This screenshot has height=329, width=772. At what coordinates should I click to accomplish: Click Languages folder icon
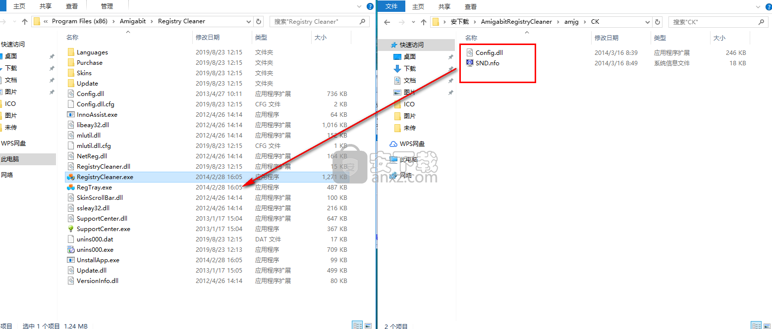[70, 52]
